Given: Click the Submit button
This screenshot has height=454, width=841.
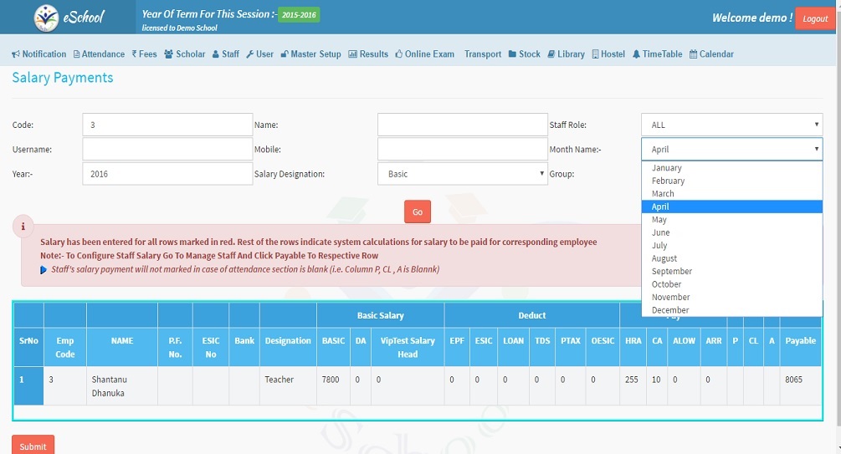Looking at the screenshot, I should [x=33, y=446].
